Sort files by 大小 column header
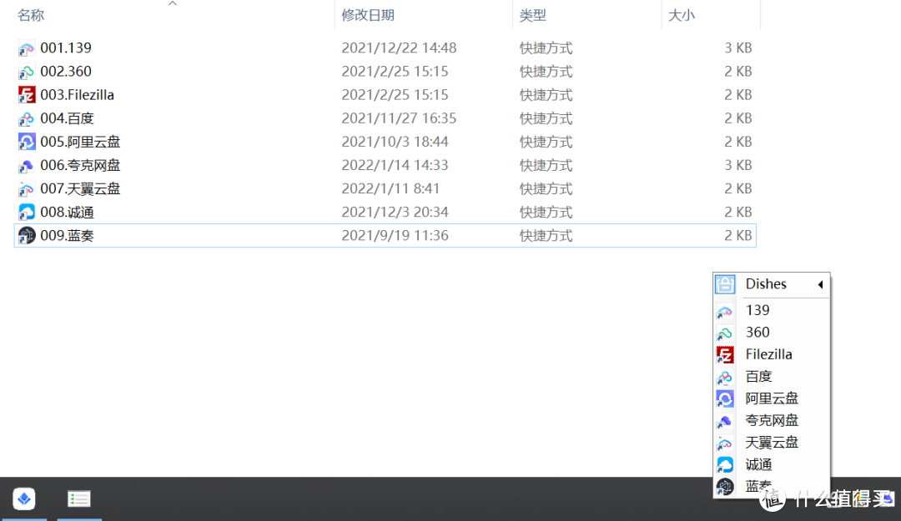Viewport: 901px width, 521px height. click(x=682, y=16)
